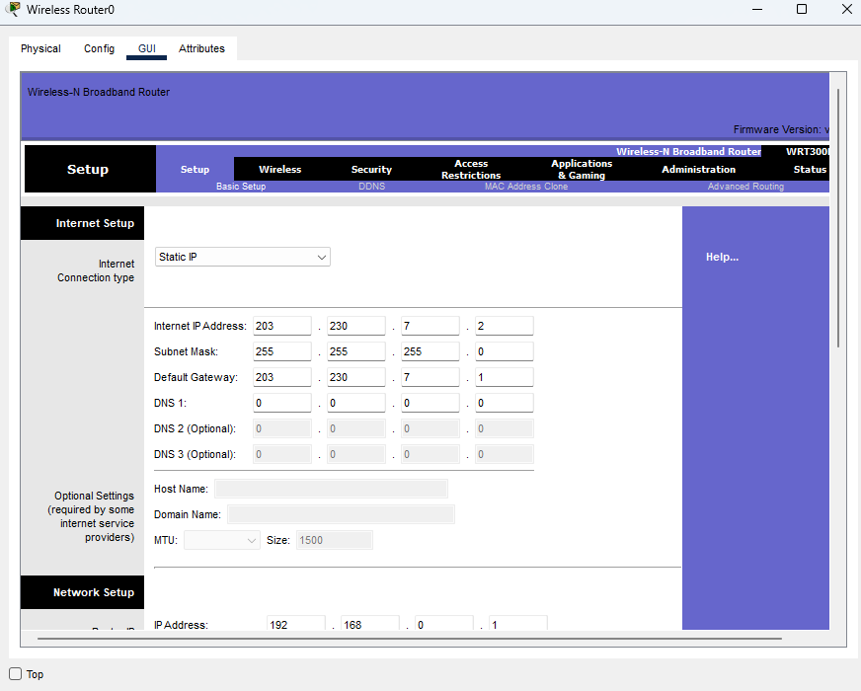Go to Advanced Routing submenu
The image size is (861, 691).
pos(745,187)
